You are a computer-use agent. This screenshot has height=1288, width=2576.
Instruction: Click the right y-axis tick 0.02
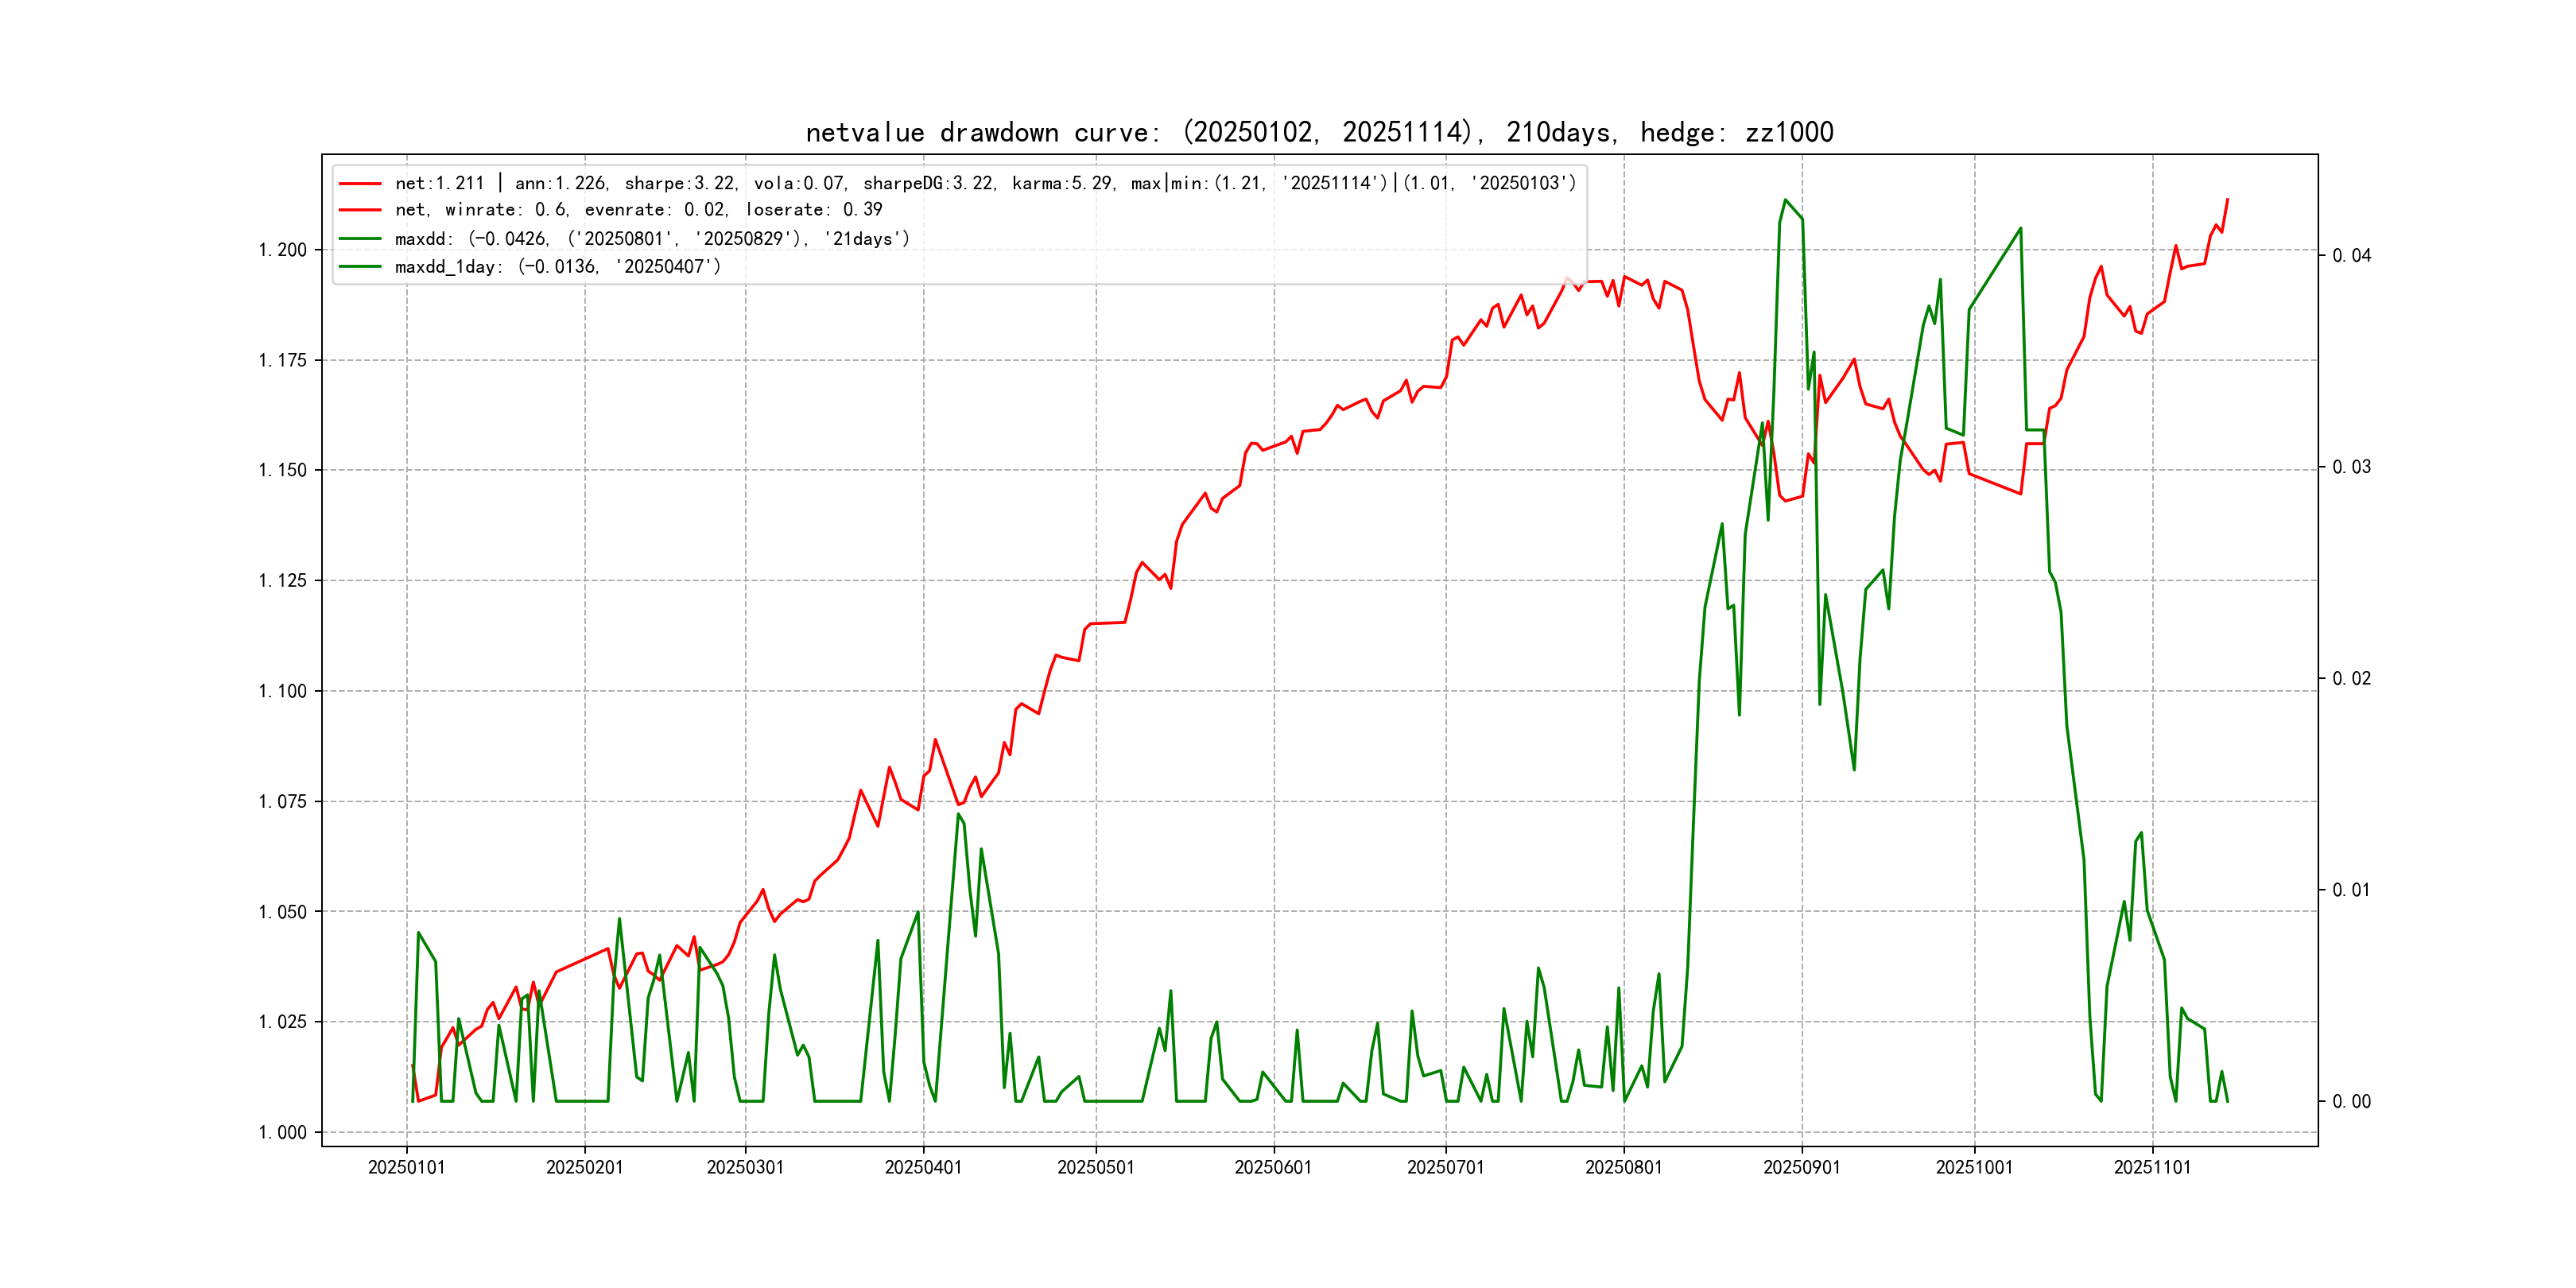pyautogui.click(x=2351, y=679)
